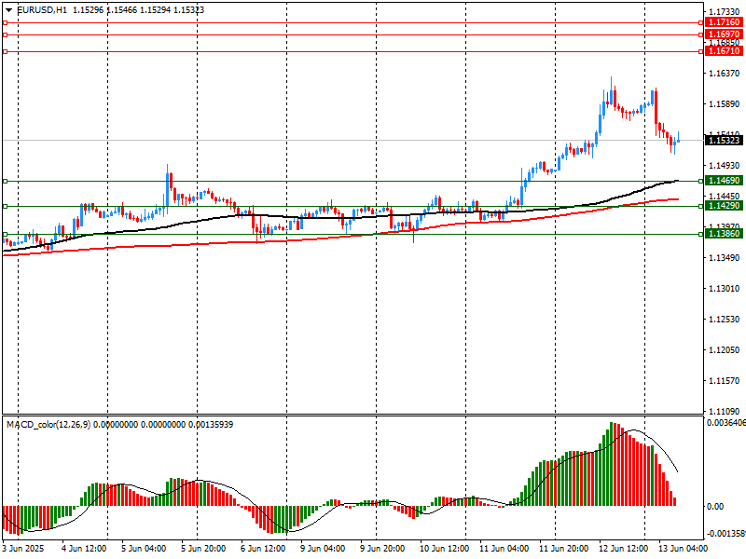The image size is (746, 559).
Task: Select the green 1.13860 price tag
Action: [723, 234]
